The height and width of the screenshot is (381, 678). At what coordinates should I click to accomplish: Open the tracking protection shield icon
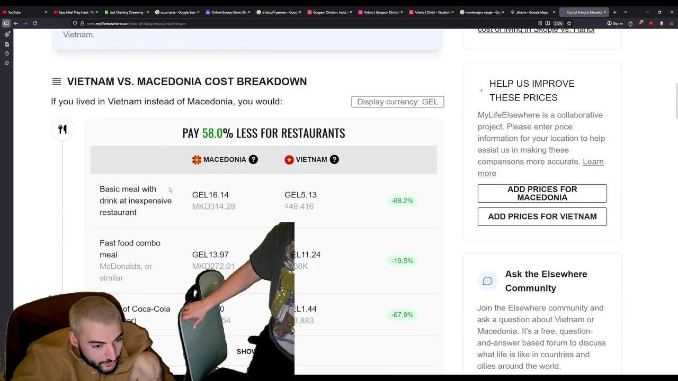coord(75,23)
